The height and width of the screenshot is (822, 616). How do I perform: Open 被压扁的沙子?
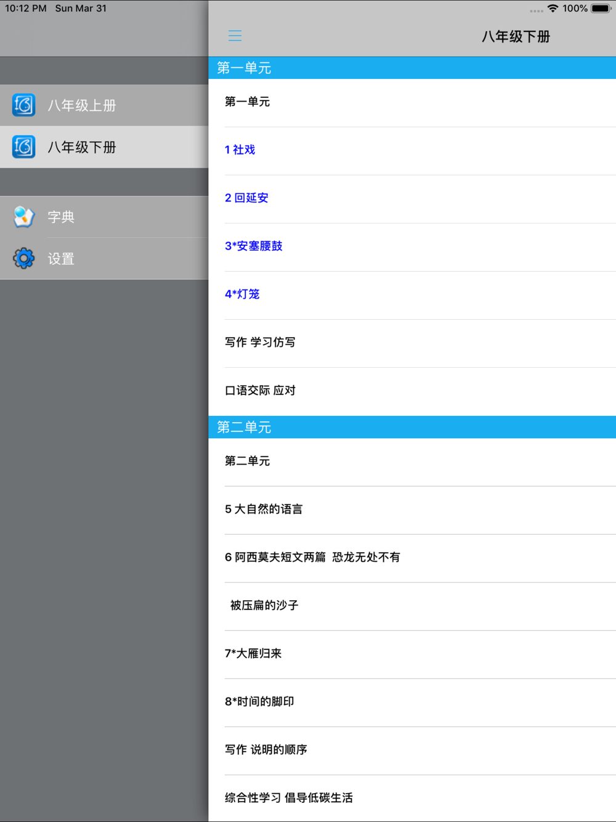[x=412, y=606]
